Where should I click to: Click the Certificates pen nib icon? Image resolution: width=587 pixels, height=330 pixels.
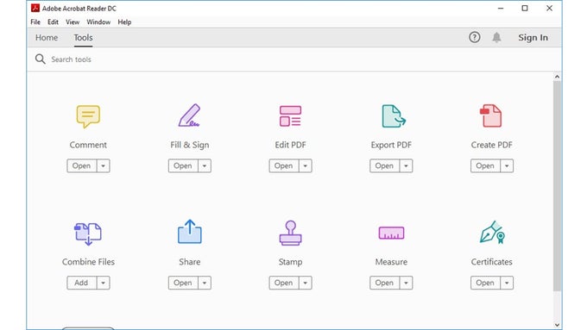[493, 232]
